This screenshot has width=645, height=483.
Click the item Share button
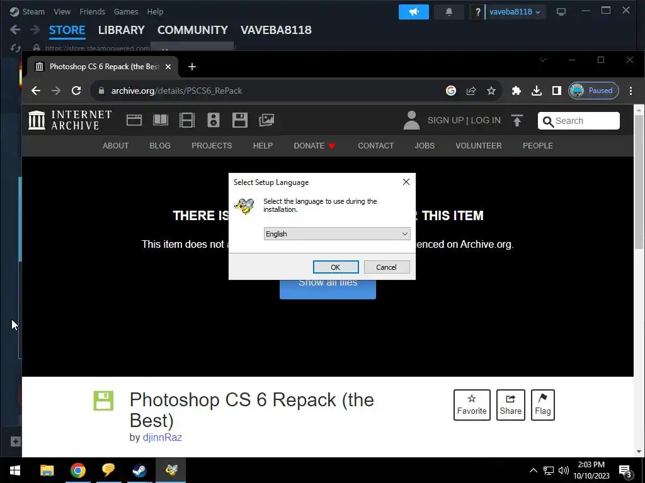tap(510, 404)
